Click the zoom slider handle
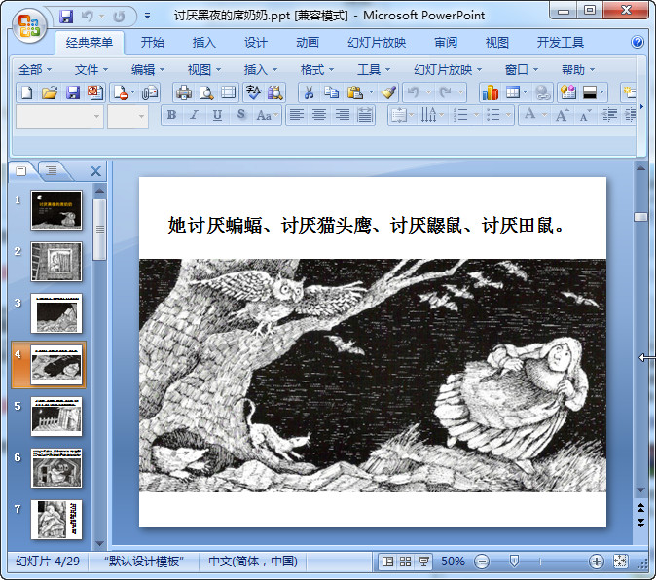656x580 pixels. (x=514, y=562)
